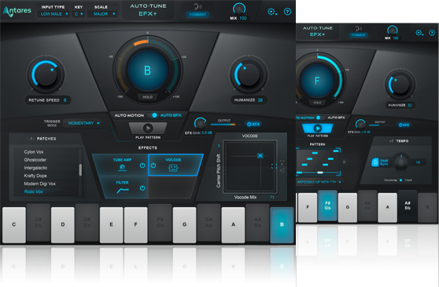Viewport: 439px width, 287px height.
Task: Select the Robo Vox patch
Action: tap(33, 192)
